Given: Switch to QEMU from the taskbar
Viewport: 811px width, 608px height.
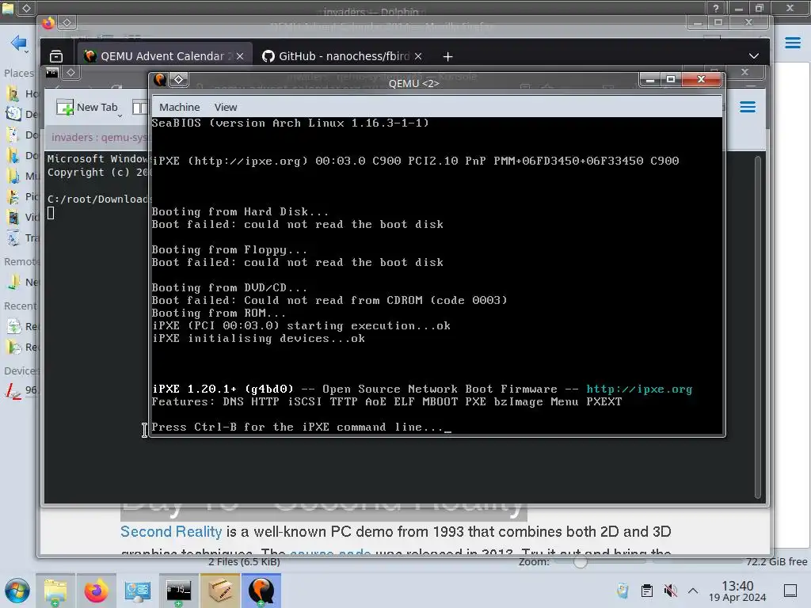Looking at the screenshot, I should click(261, 591).
